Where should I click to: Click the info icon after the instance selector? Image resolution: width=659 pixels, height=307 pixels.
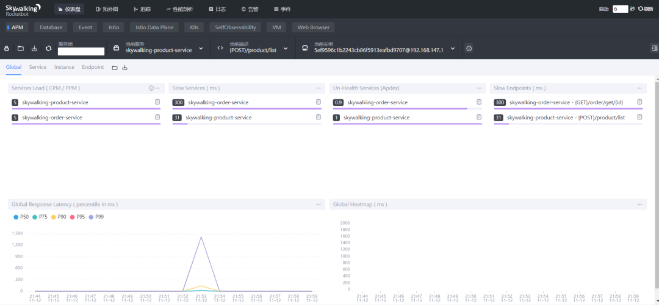(x=469, y=49)
